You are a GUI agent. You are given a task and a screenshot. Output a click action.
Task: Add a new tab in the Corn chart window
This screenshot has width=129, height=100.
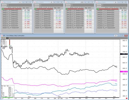click(7, 38)
